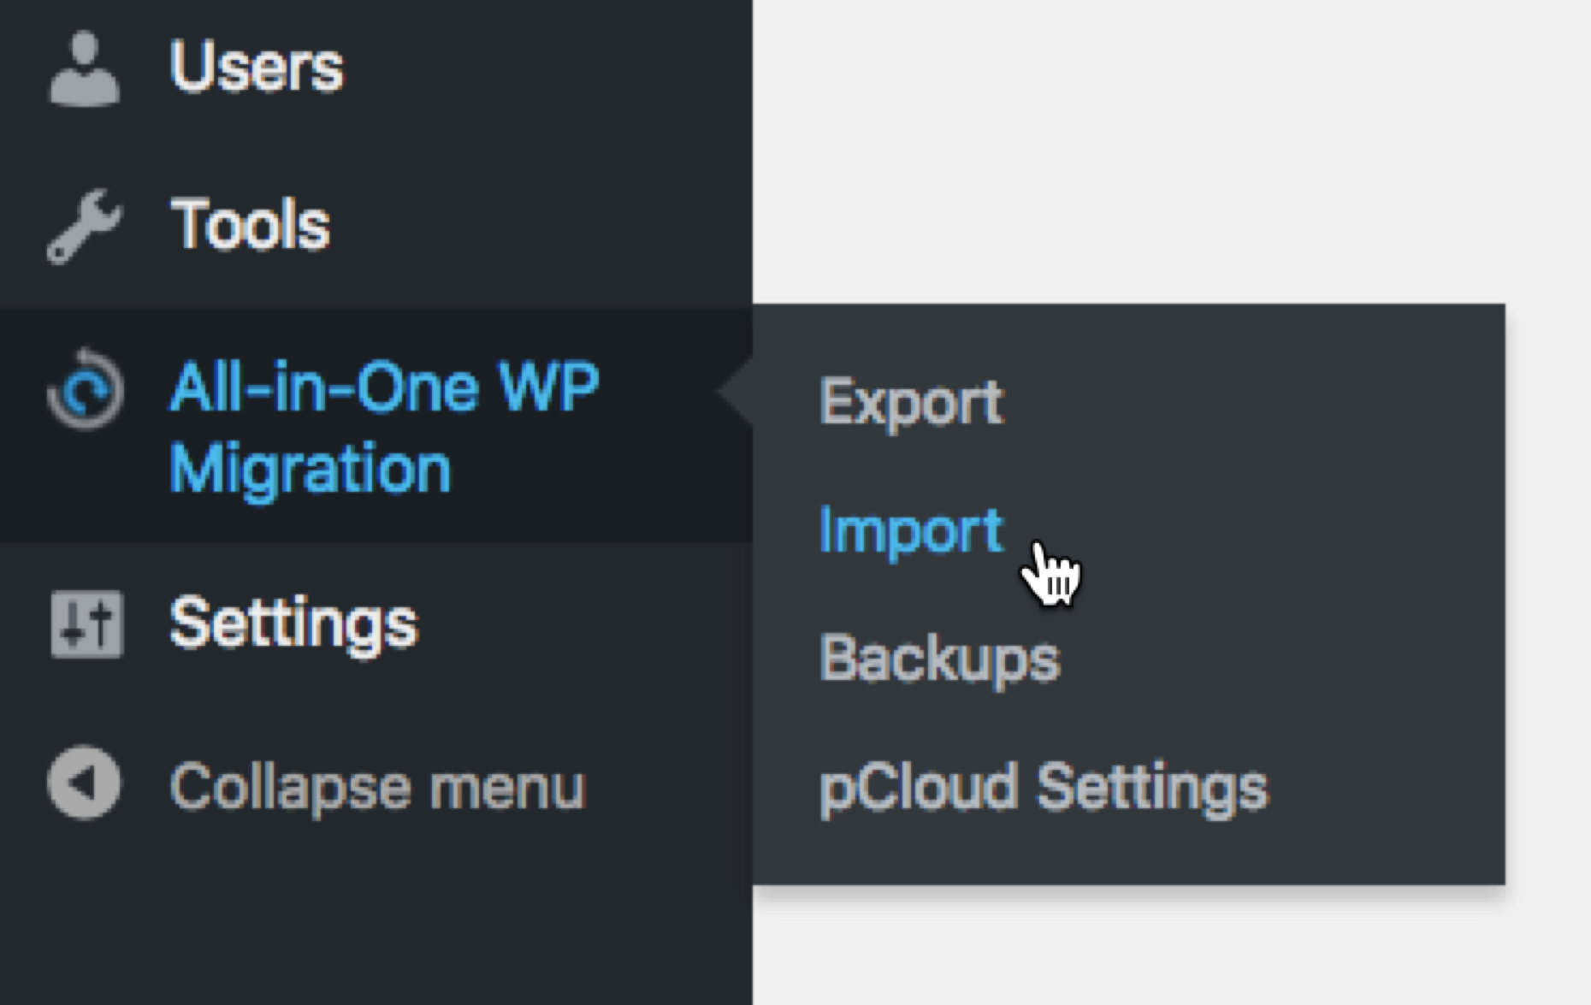The image size is (1591, 1005).
Task: Select Import in the flyout submenu
Action: coord(910,530)
